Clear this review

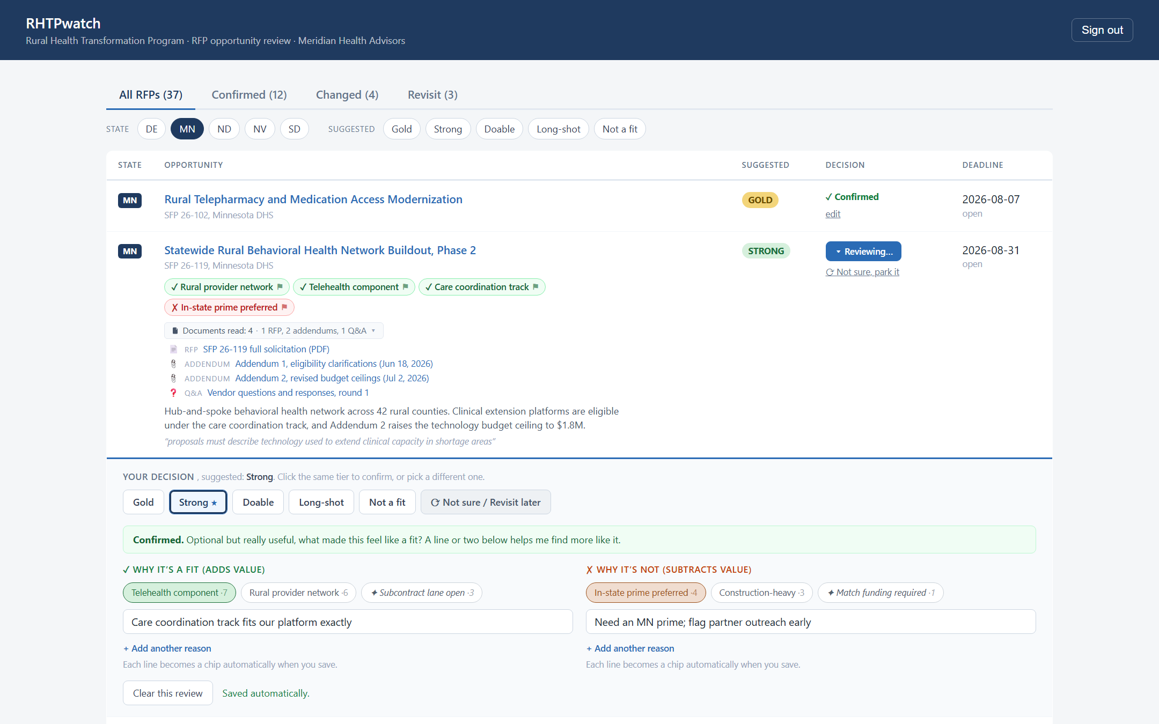[168, 693]
